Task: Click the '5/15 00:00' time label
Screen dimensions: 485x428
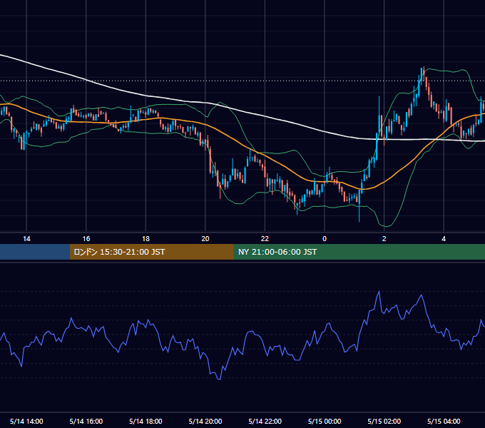Action: pyautogui.click(x=325, y=421)
